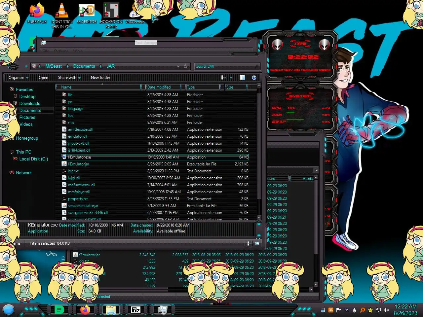This screenshot has height=317, width=423.
Task: Select Homegroup in navigation pane
Action: [x=27, y=138]
